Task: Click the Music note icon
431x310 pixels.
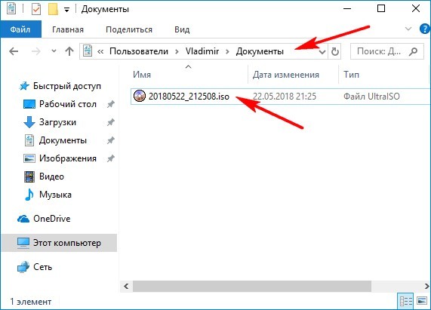Action: click(x=29, y=195)
